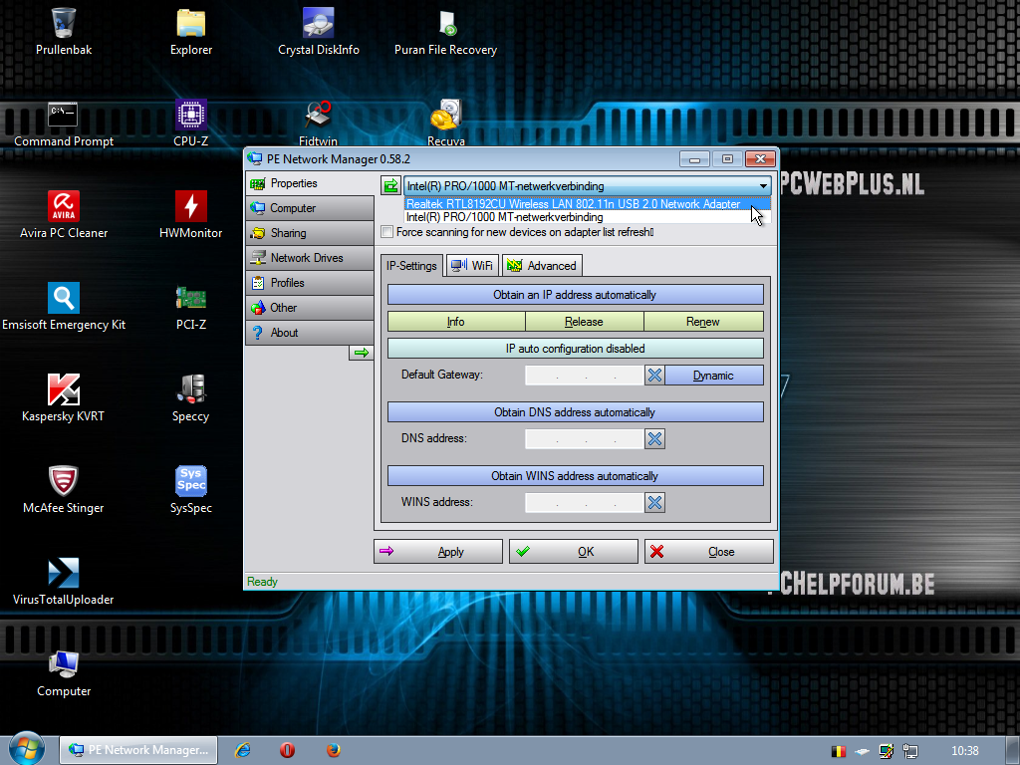Open the Sharing sidebar section
Image resolution: width=1020 pixels, height=765 pixels.
tap(310, 233)
